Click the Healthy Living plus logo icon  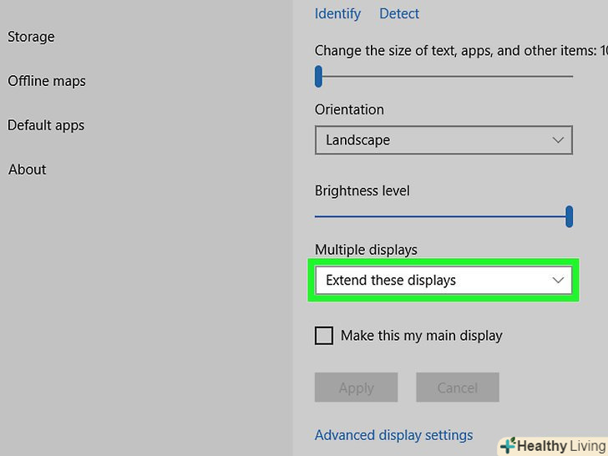(x=507, y=446)
